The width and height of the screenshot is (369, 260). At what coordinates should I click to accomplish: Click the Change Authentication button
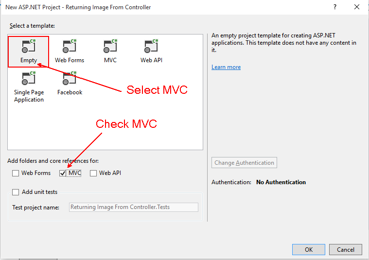(244, 163)
